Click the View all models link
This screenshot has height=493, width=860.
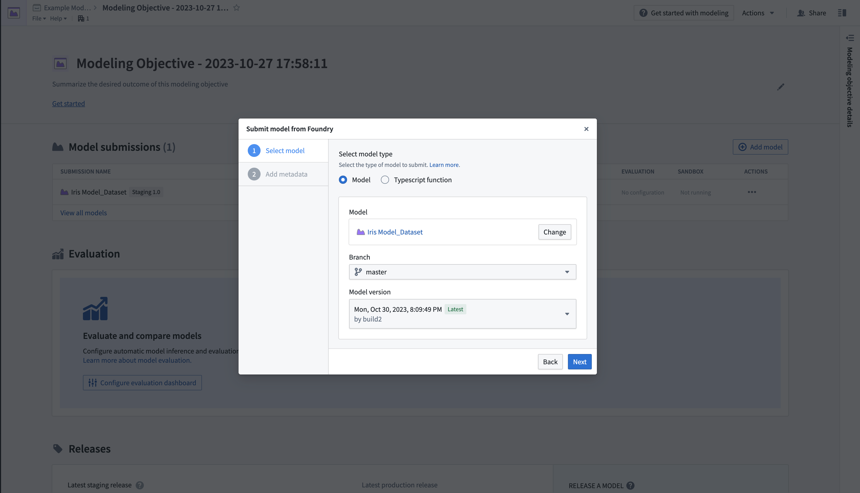click(83, 212)
